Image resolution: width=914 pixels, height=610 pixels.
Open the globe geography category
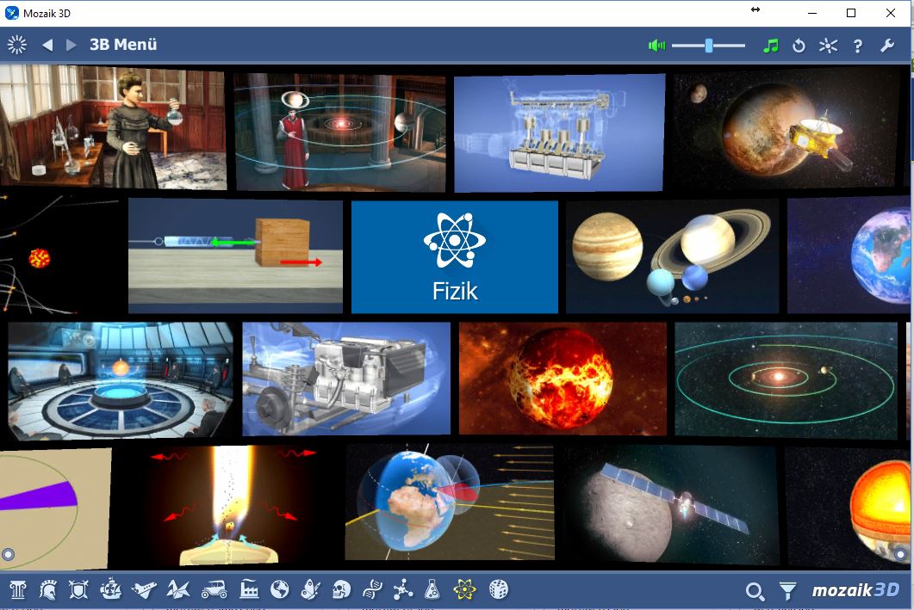click(x=279, y=589)
